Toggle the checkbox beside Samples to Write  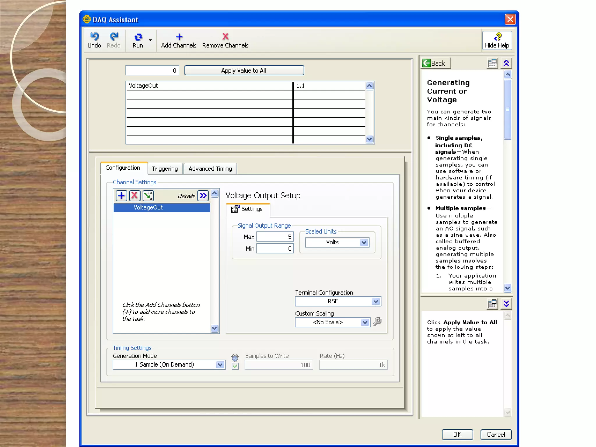pyautogui.click(x=235, y=366)
